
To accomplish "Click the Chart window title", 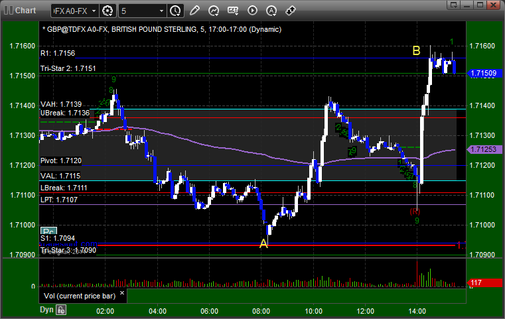I will click(x=25, y=11).
